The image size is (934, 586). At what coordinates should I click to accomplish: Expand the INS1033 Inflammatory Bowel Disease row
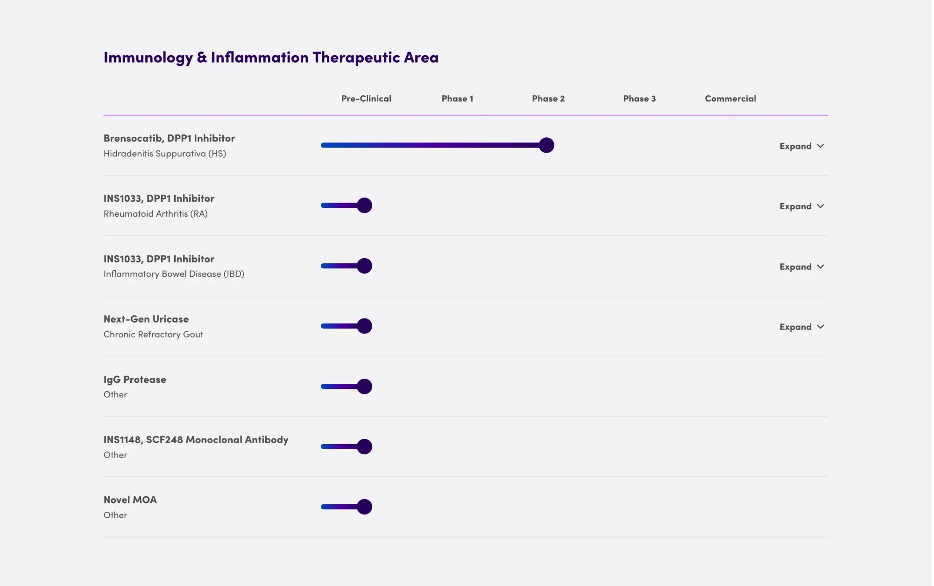[x=801, y=267]
